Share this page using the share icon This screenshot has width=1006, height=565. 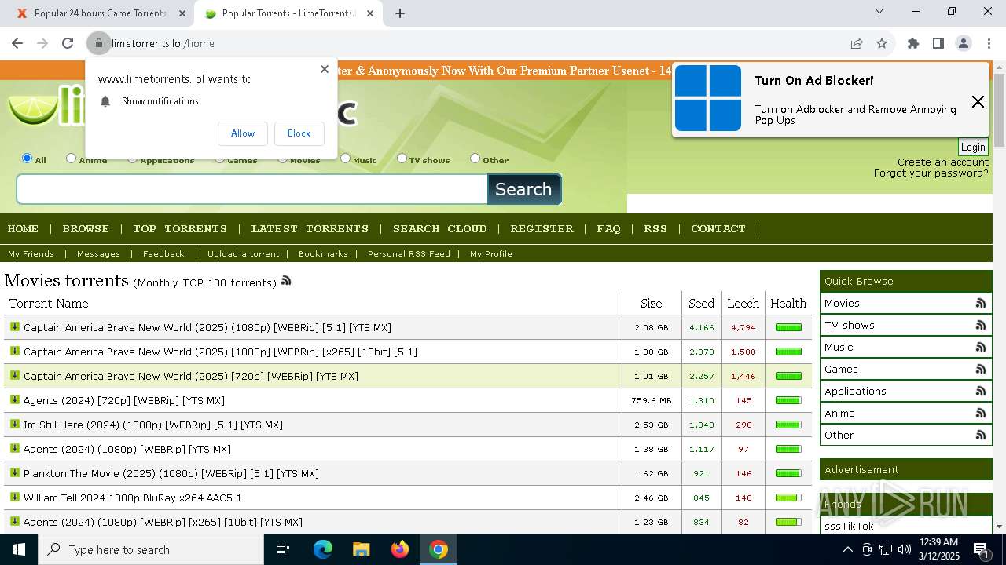(857, 43)
